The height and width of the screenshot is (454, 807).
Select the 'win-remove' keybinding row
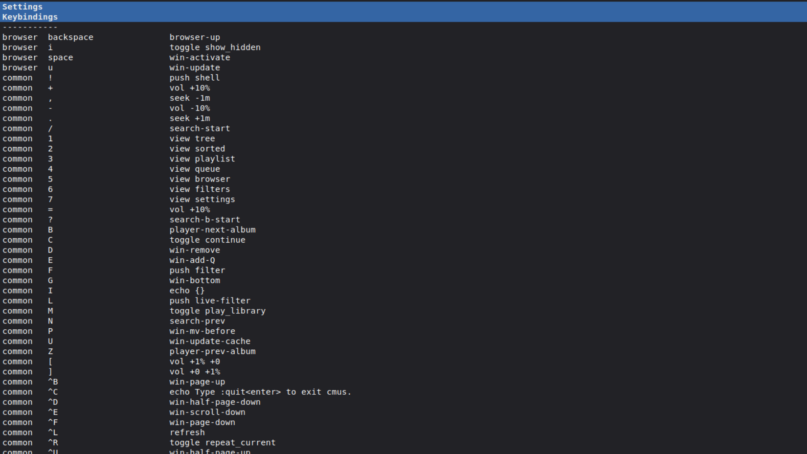coord(403,250)
